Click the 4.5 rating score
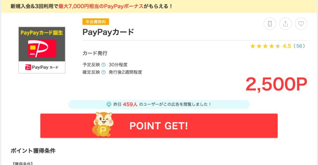The width and height of the screenshot is (318, 165). coord(287,46)
